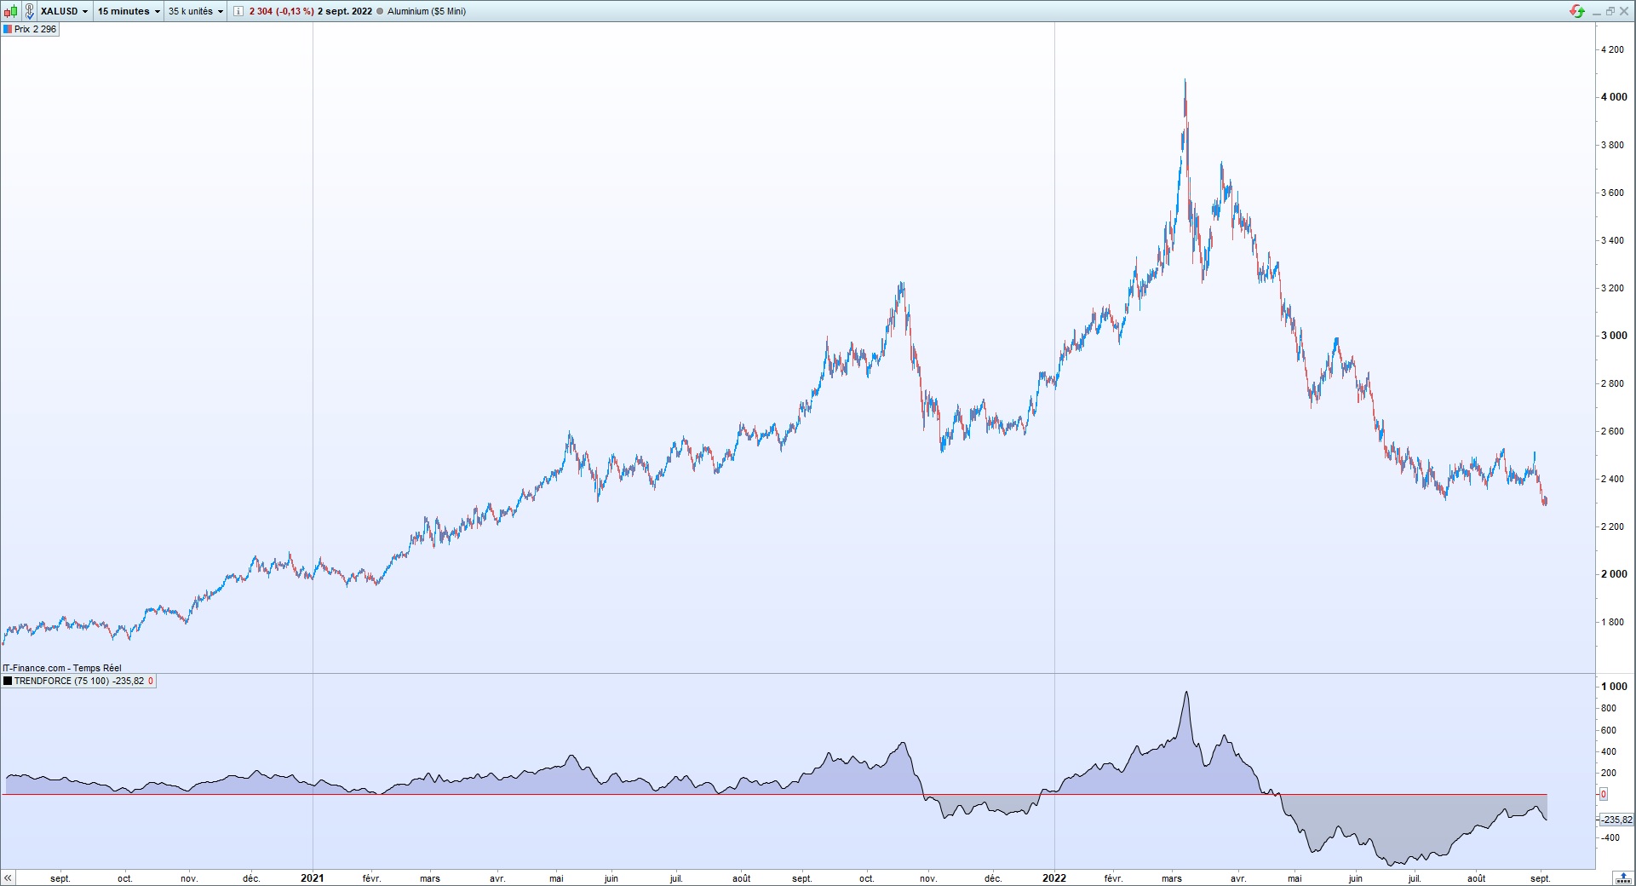The height and width of the screenshot is (886, 1636).
Task: Click the cursor mode pointer icon
Action: coord(29,11)
